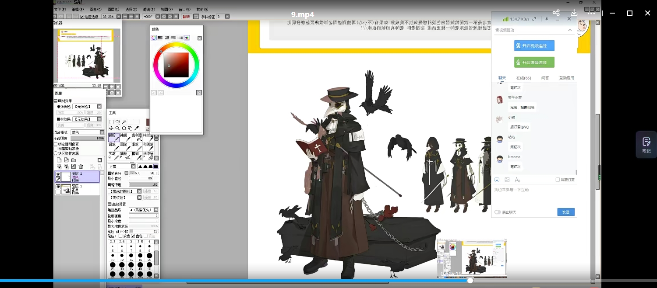Select the magic wand tool
The image size is (657, 288).
click(x=124, y=122)
